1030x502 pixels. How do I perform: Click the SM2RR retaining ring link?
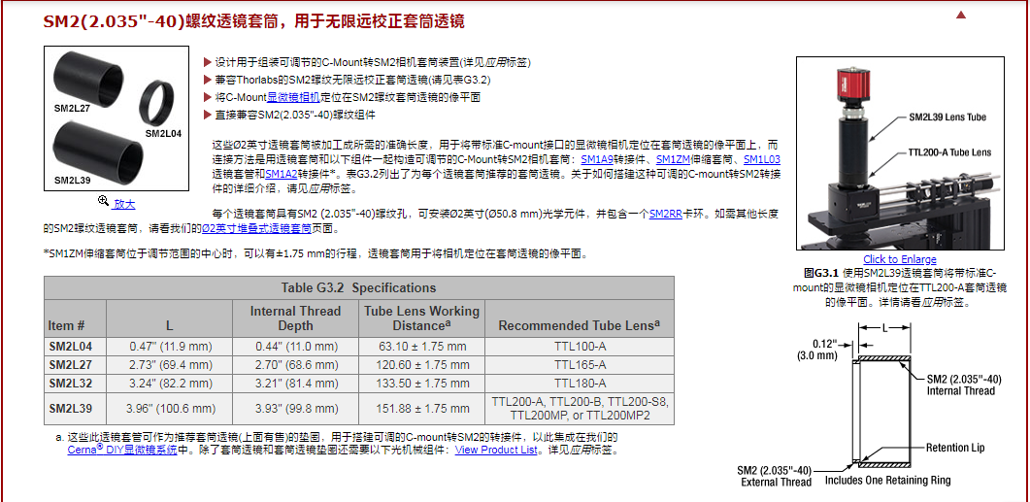pyautogui.click(x=665, y=214)
